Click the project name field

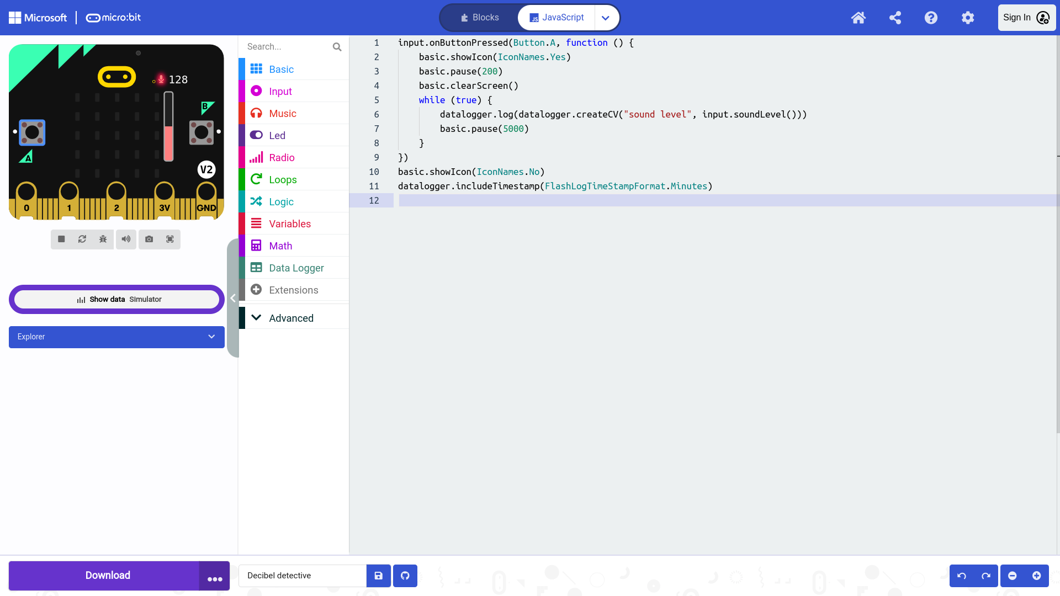303,576
